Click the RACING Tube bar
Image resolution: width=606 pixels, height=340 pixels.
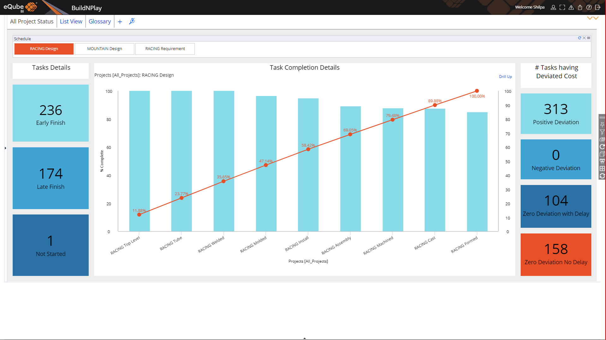(x=181, y=161)
